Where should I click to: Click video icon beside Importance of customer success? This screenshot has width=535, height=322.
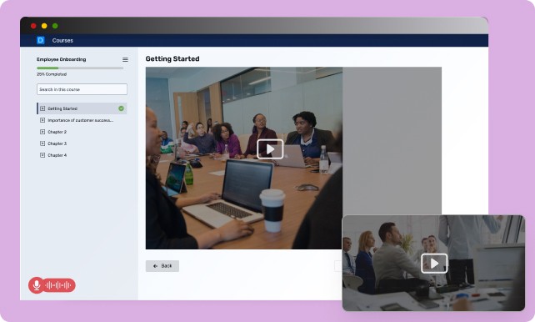click(x=42, y=120)
